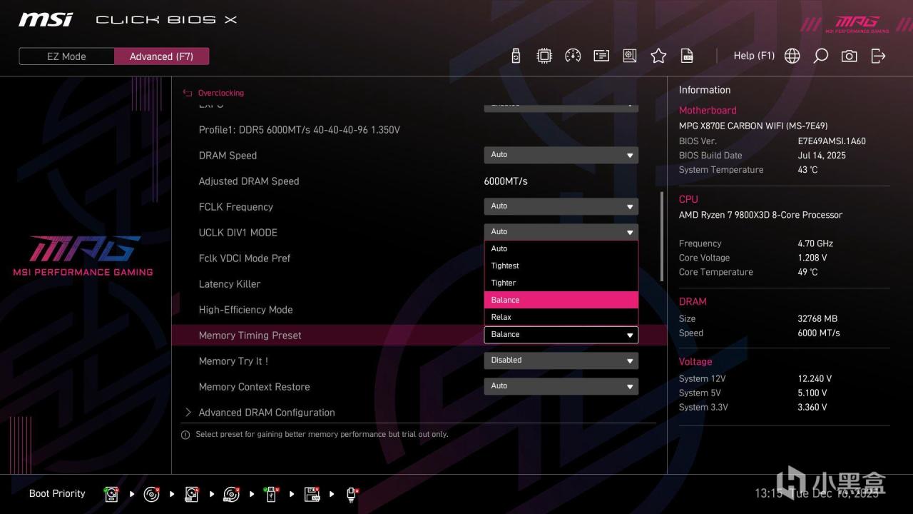Change language with the globe icon
913x514 pixels.
[792, 56]
